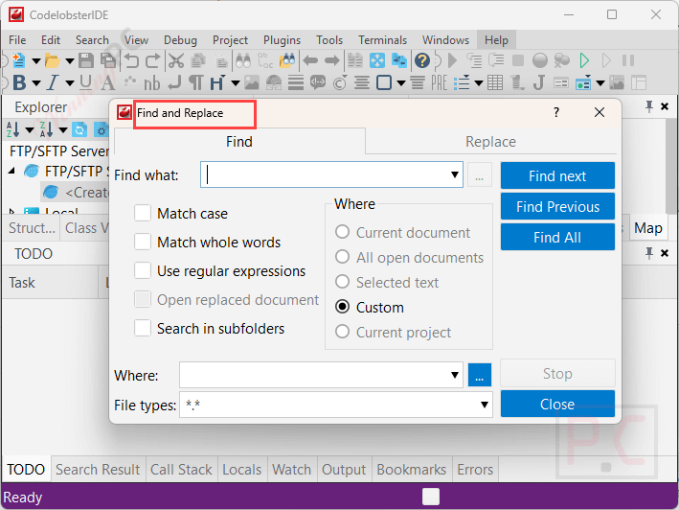Click the Save floppy disk icon

point(86,60)
